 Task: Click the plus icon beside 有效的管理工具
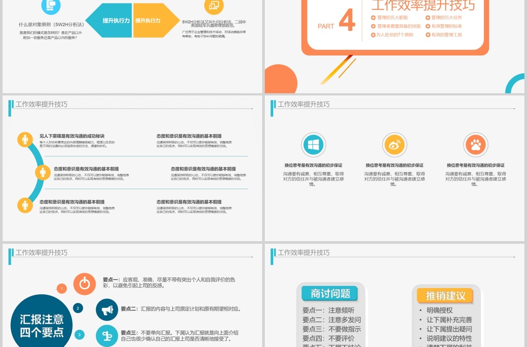click(427, 35)
